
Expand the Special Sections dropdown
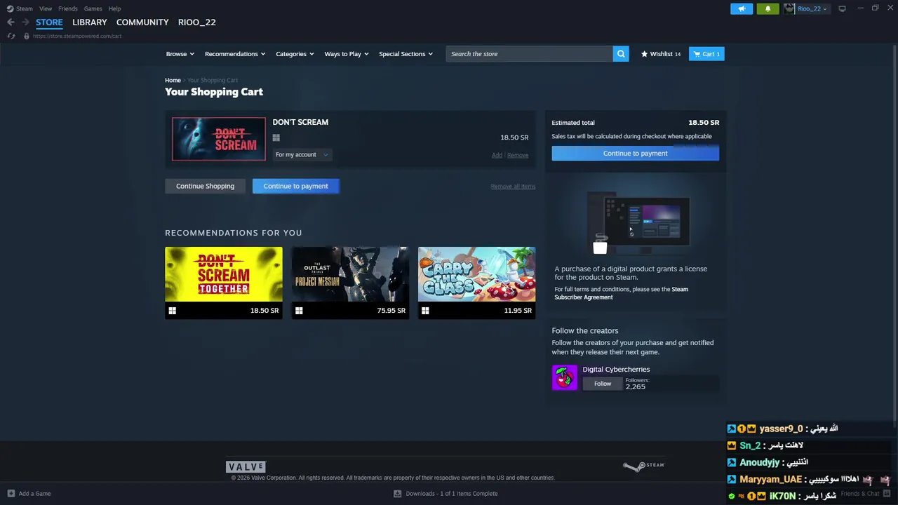pos(406,54)
